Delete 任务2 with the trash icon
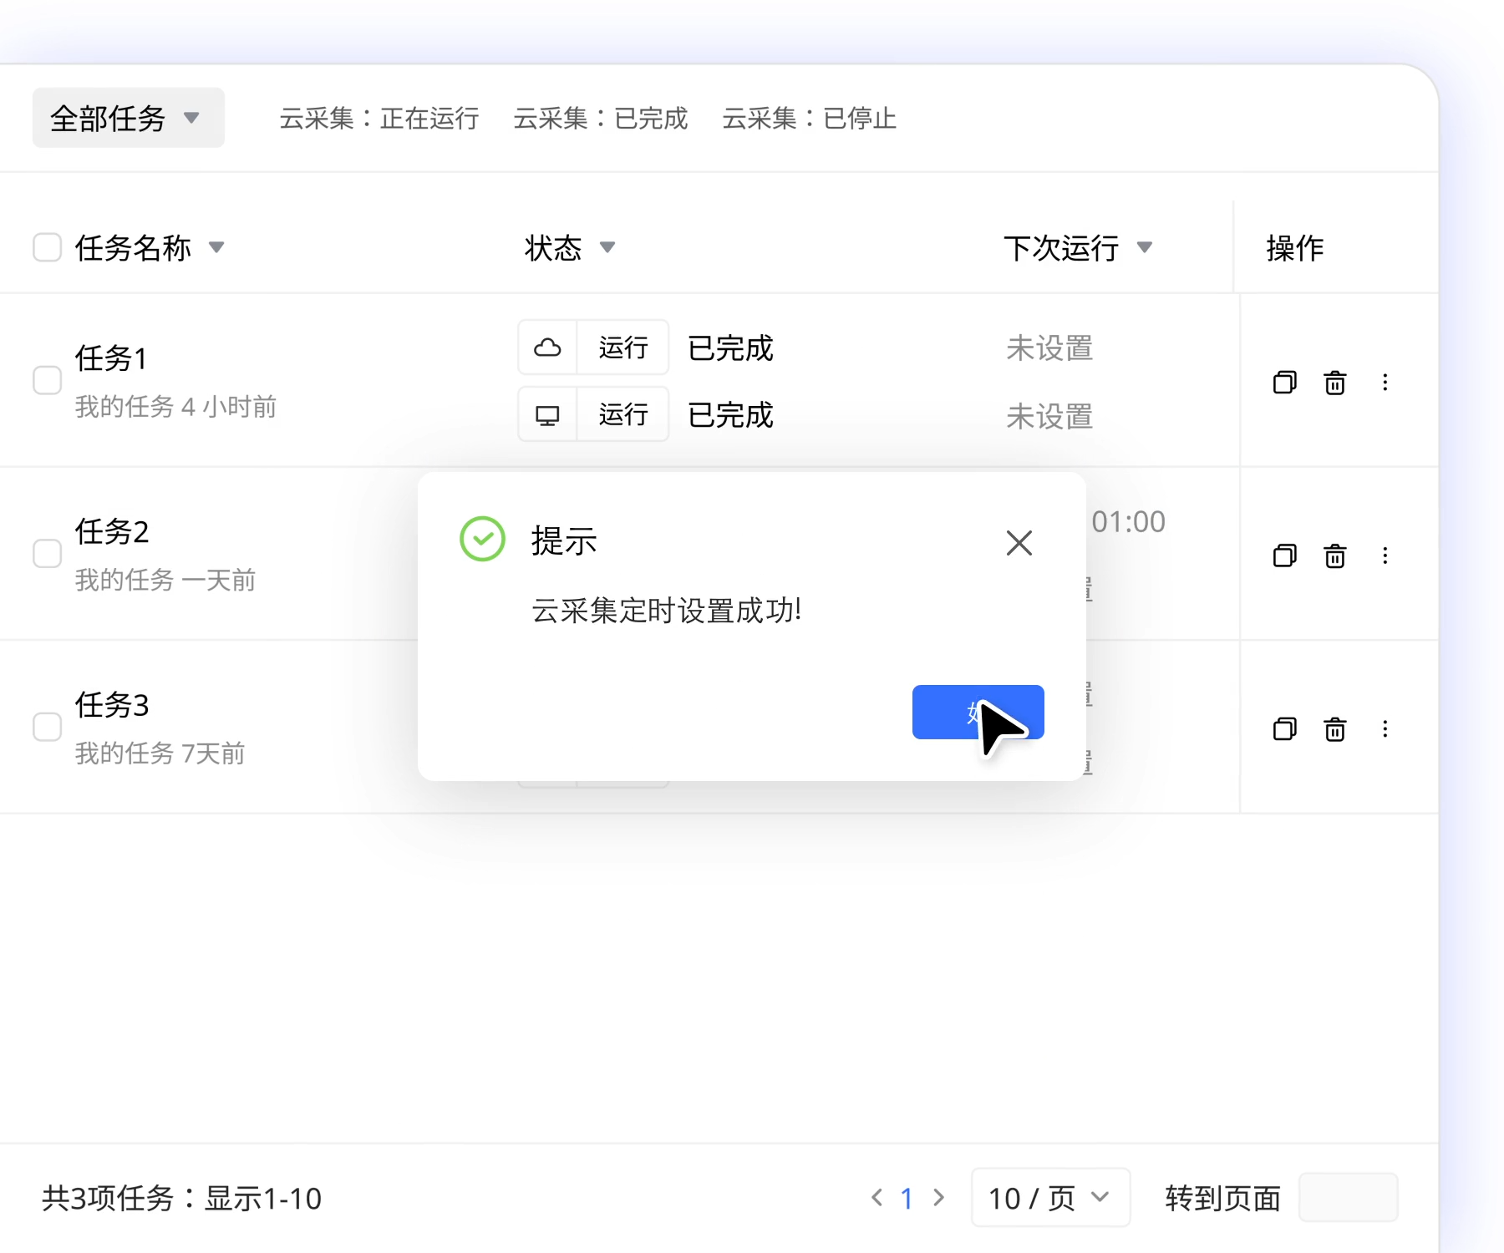1504x1253 pixels. (1335, 555)
